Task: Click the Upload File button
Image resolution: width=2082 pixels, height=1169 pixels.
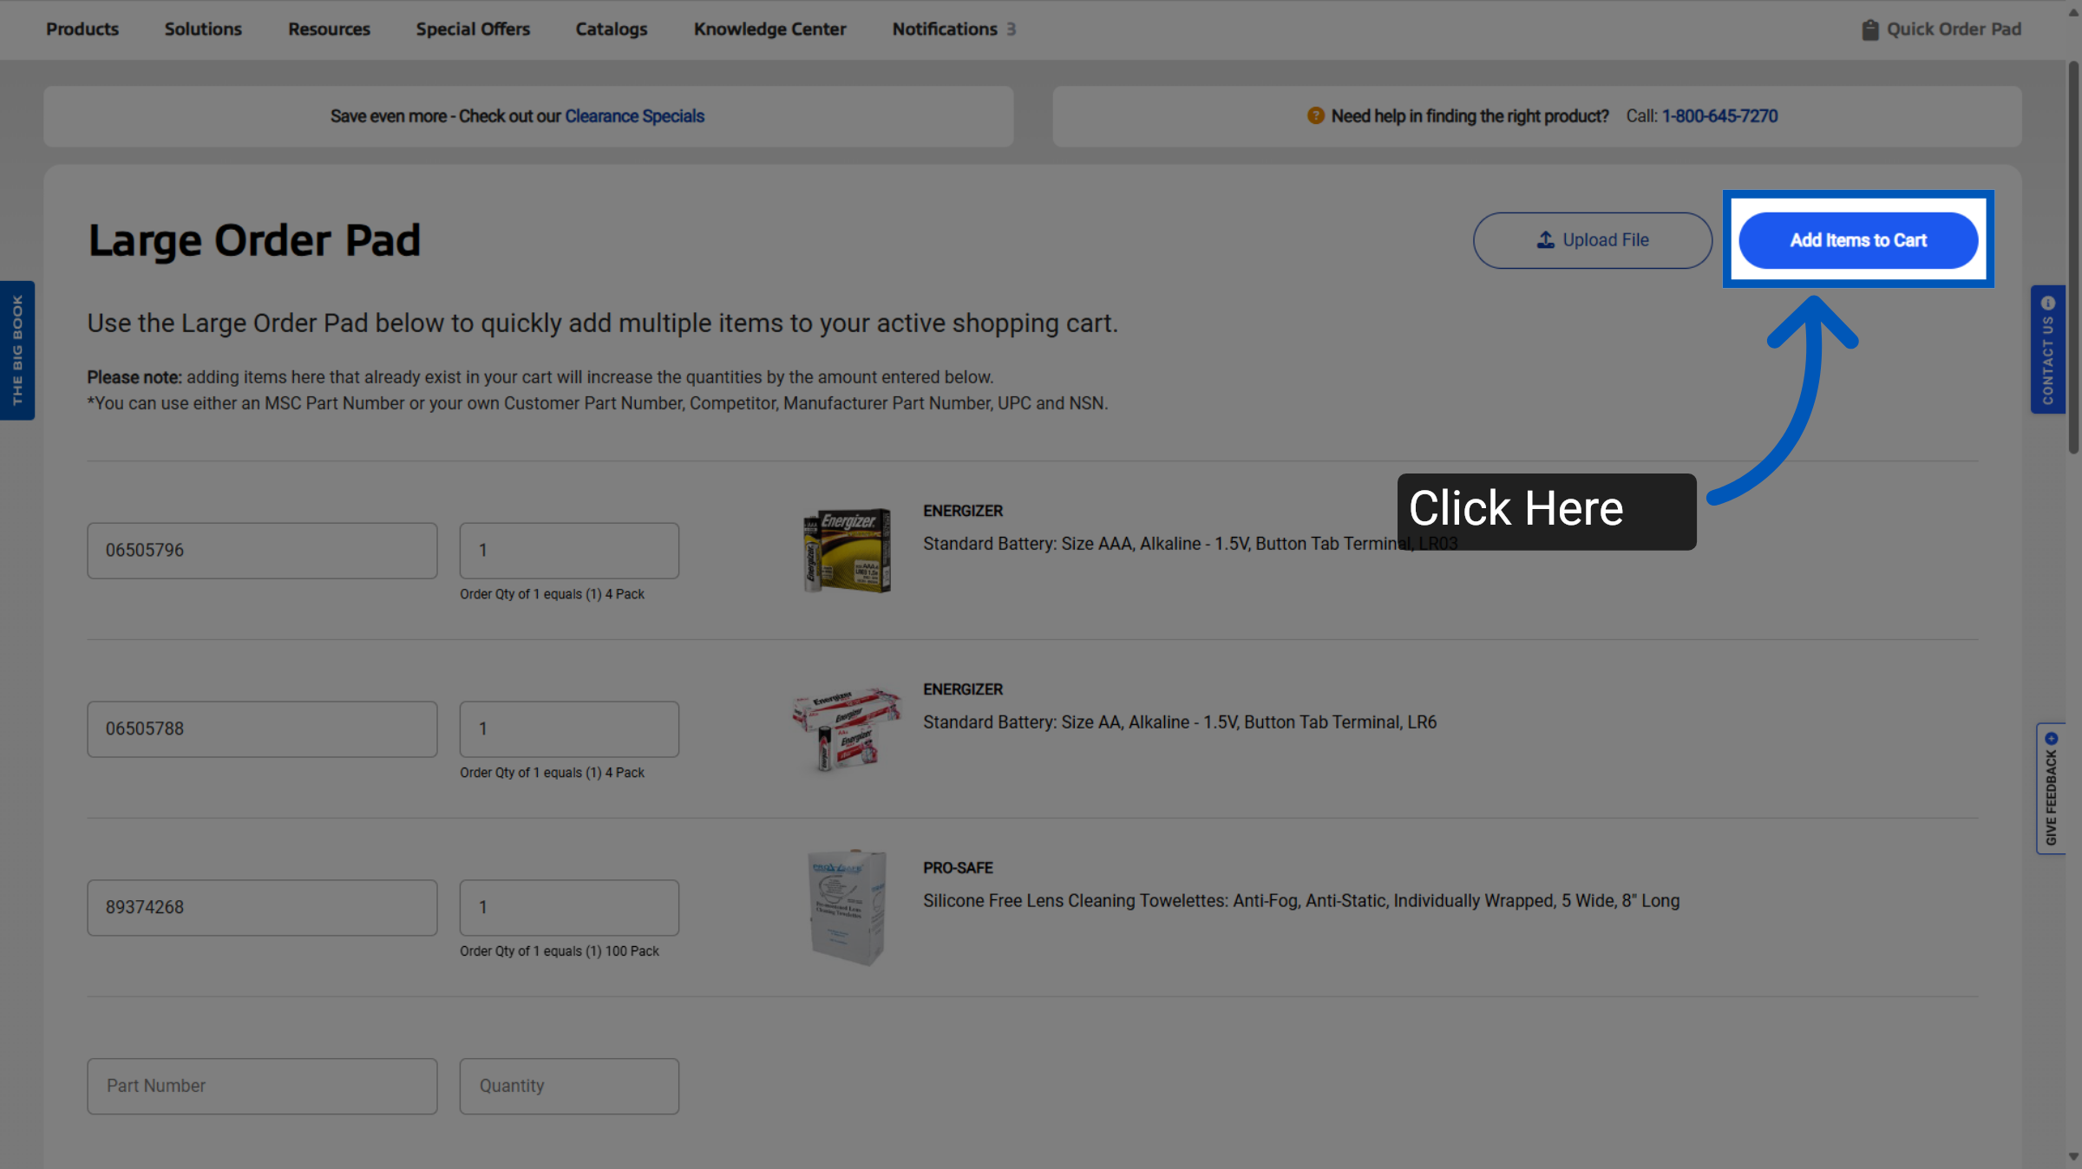Action: pyautogui.click(x=1592, y=240)
